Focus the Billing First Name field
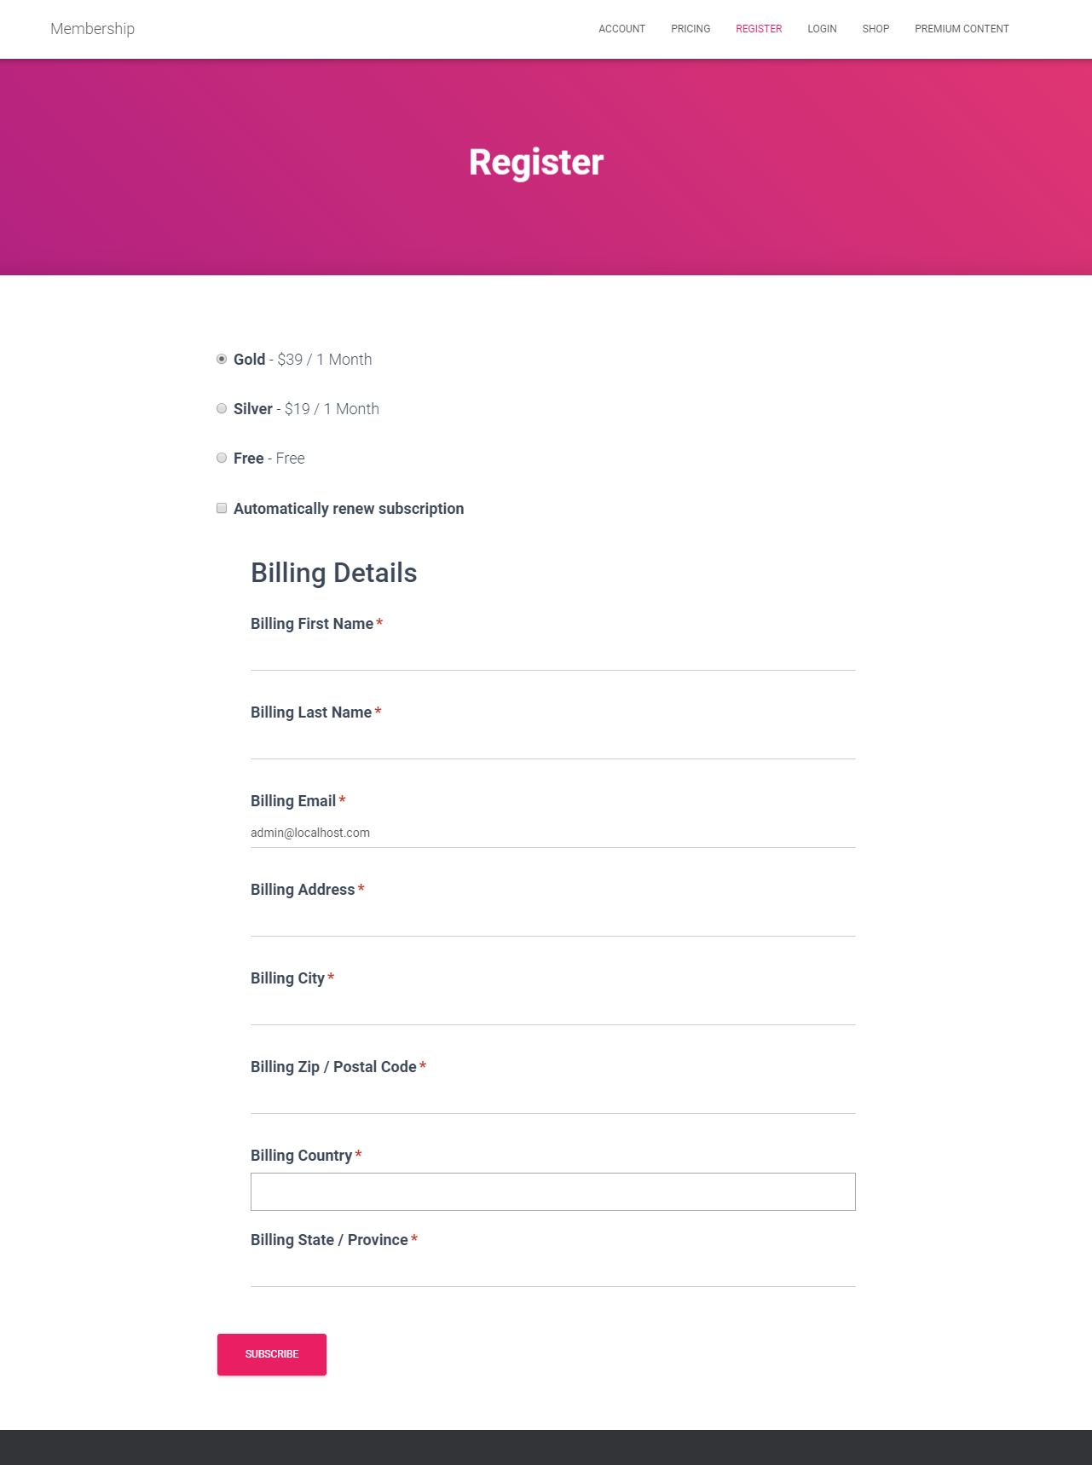The width and height of the screenshot is (1092, 1465). (x=552, y=655)
